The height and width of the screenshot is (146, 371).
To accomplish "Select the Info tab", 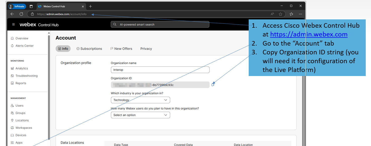I will [63, 49].
